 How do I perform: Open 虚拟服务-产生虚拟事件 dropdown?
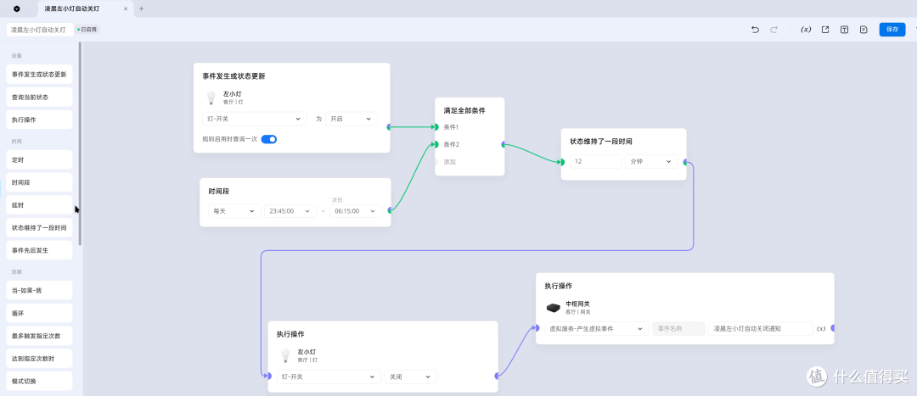[x=597, y=329]
